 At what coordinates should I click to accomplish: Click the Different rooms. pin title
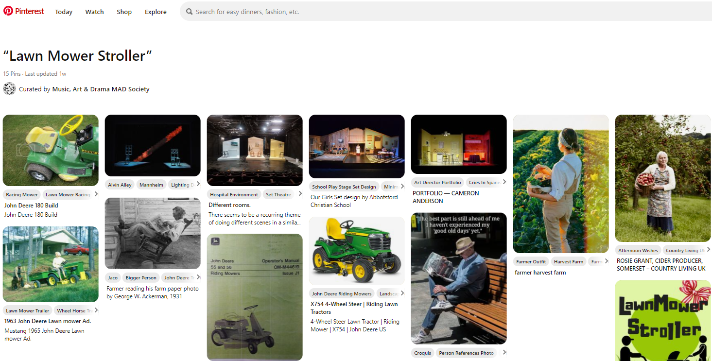(x=229, y=205)
